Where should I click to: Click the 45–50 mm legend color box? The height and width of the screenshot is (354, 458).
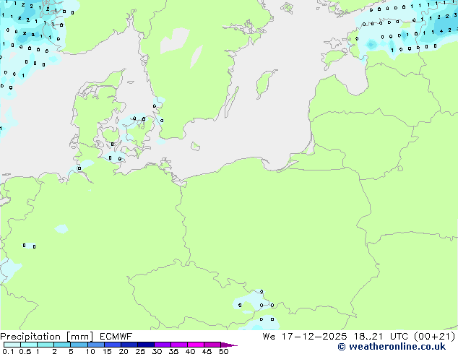[x=212, y=345]
